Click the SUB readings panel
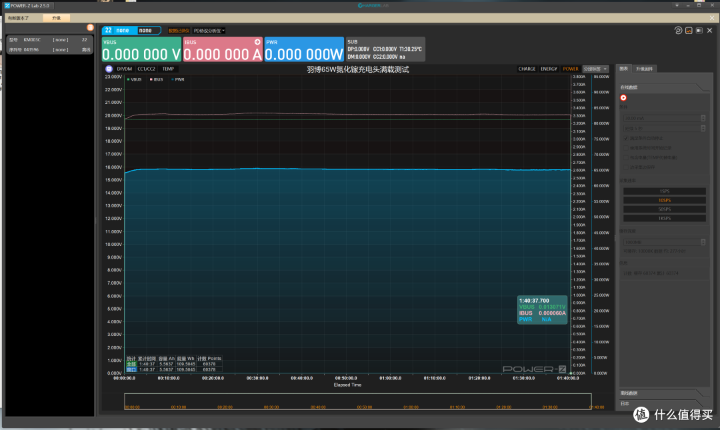The height and width of the screenshot is (430, 720). coord(385,49)
